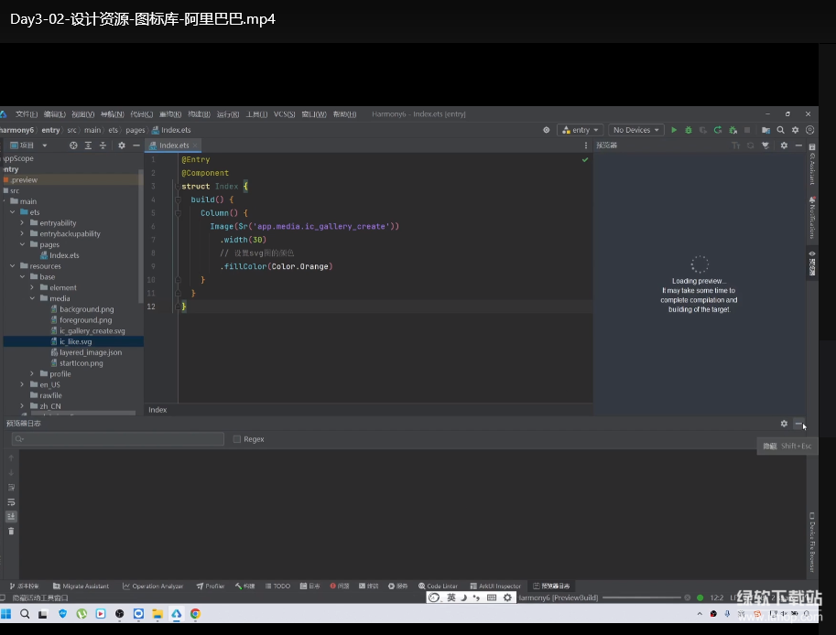Screen dimensions: 836x635
Task: Click the PreviewBuild progress bar in status bar
Action: (x=641, y=597)
